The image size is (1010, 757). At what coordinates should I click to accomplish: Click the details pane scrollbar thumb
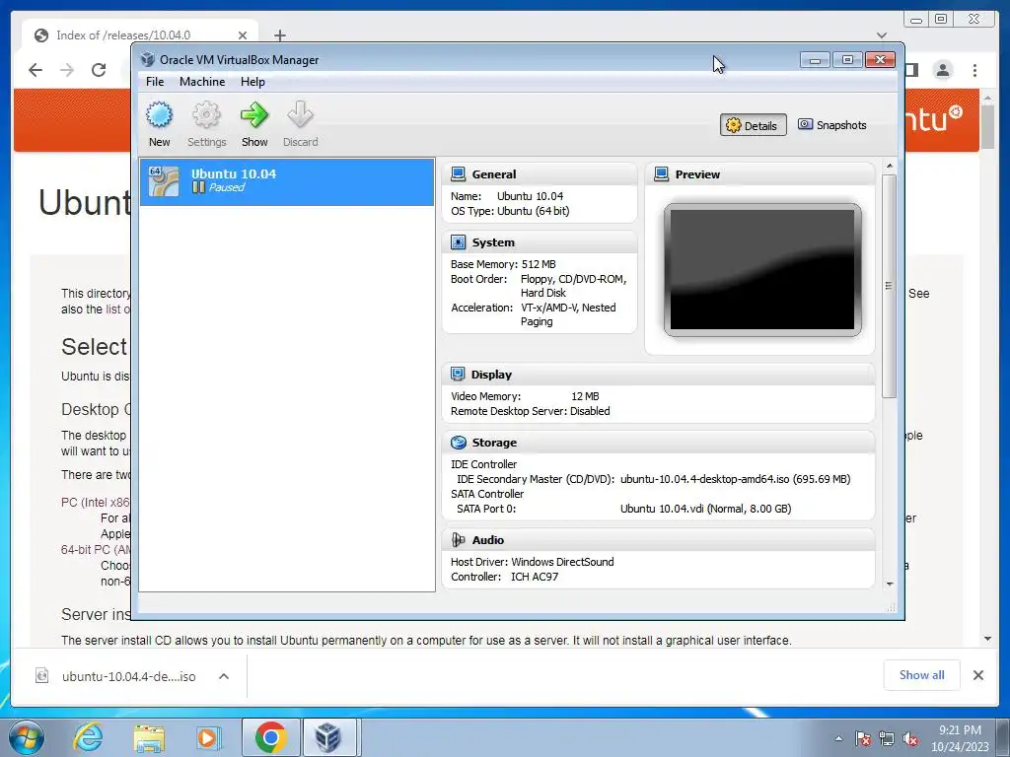pyautogui.click(x=889, y=286)
